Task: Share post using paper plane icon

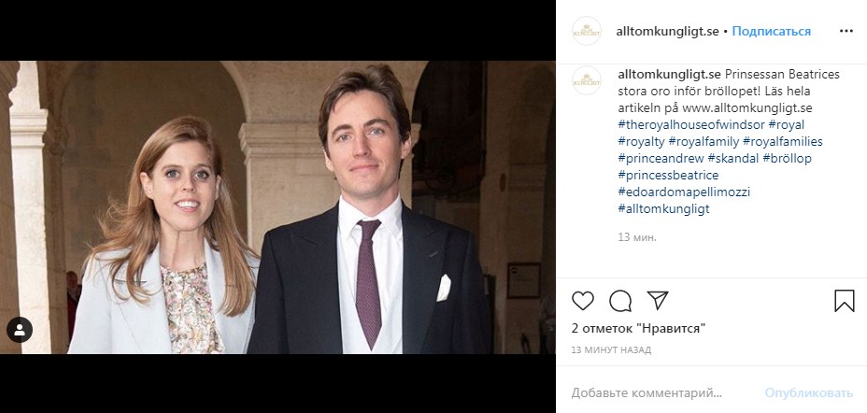Action: point(658,301)
